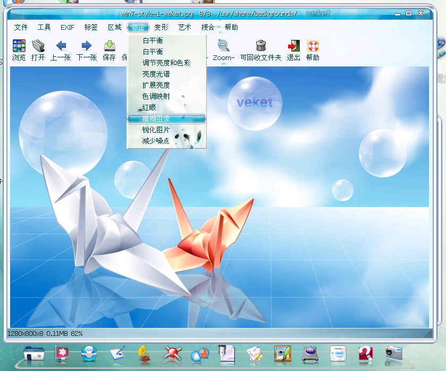
Task: Choose 白平衡 entry directly above 调节亮度和色彩
Action: coord(167,52)
